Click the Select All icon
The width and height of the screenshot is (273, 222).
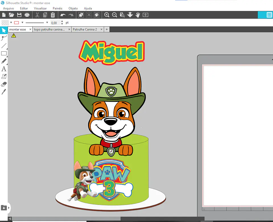(x=81, y=15)
